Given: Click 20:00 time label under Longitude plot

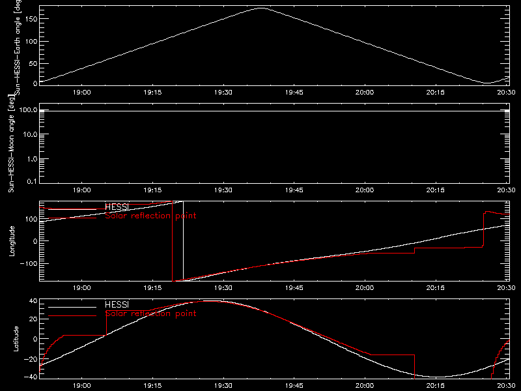Looking at the screenshot, I should tap(365, 288).
